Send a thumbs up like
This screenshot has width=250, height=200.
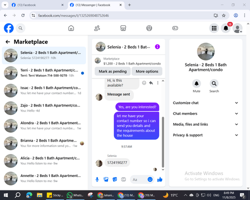[x=160, y=179]
